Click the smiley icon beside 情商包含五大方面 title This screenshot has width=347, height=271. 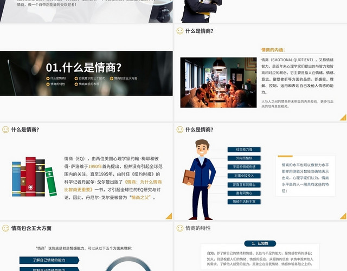coord(5,228)
